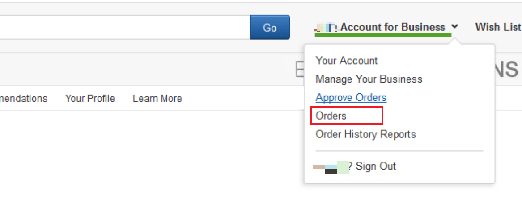Click the blurred user name beside Account for Business
This screenshot has height=204, width=522.
[327, 27]
